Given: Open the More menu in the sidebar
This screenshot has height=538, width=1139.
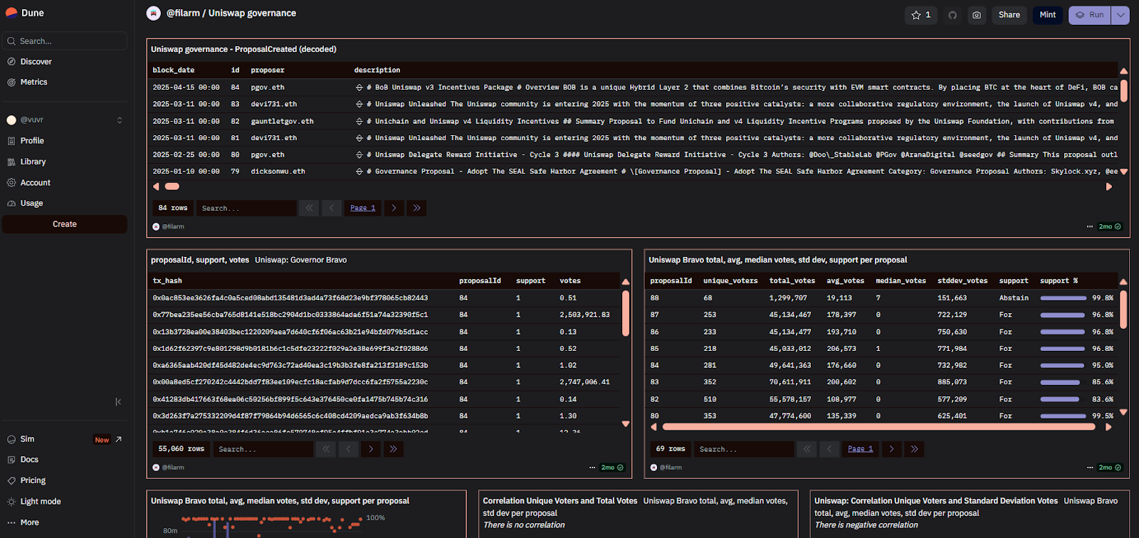Looking at the screenshot, I should point(29,522).
